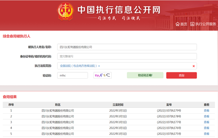Focus the 验证码 captcha input field
The image size is (218, 138).
[x=72, y=75]
